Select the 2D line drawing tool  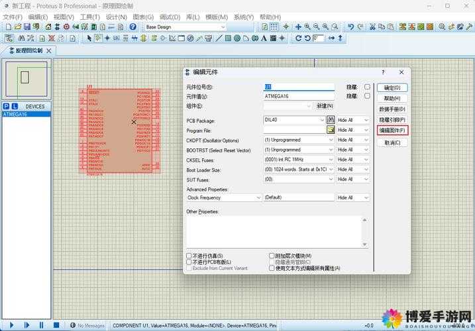pyautogui.click(x=219, y=38)
